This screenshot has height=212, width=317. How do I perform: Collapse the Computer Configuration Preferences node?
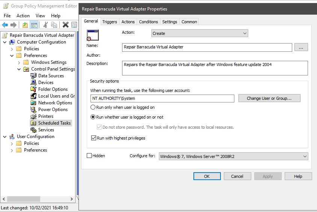12,56
